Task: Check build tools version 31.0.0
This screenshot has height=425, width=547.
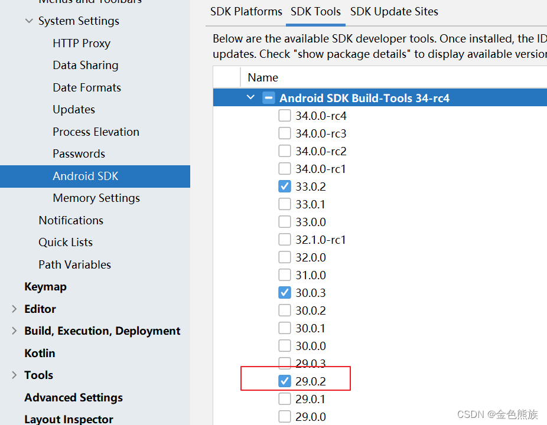Action: tap(285, 275)
